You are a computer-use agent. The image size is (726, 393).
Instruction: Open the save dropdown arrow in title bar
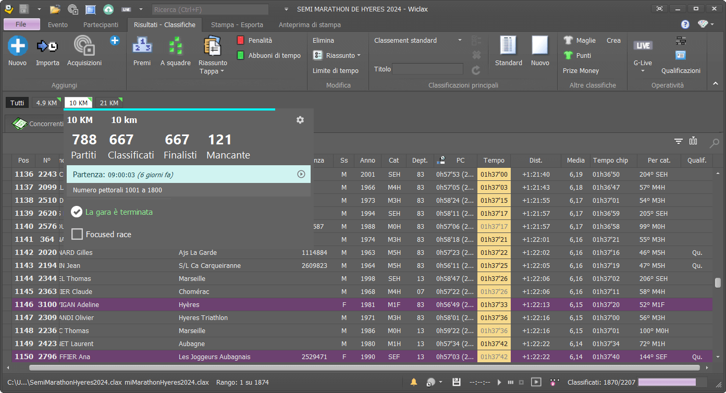(x=39, y=9)
